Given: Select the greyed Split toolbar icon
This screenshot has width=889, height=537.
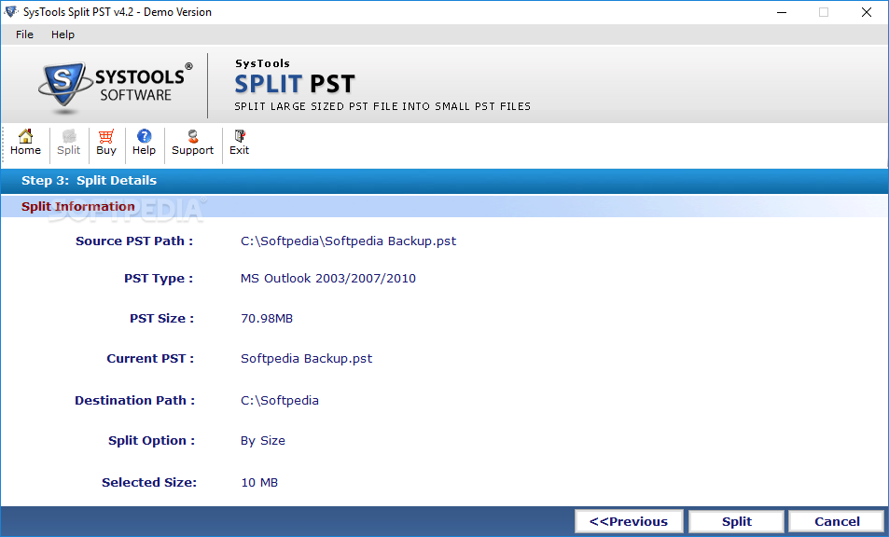Looking at the screenshot, I should coord(69,143).
